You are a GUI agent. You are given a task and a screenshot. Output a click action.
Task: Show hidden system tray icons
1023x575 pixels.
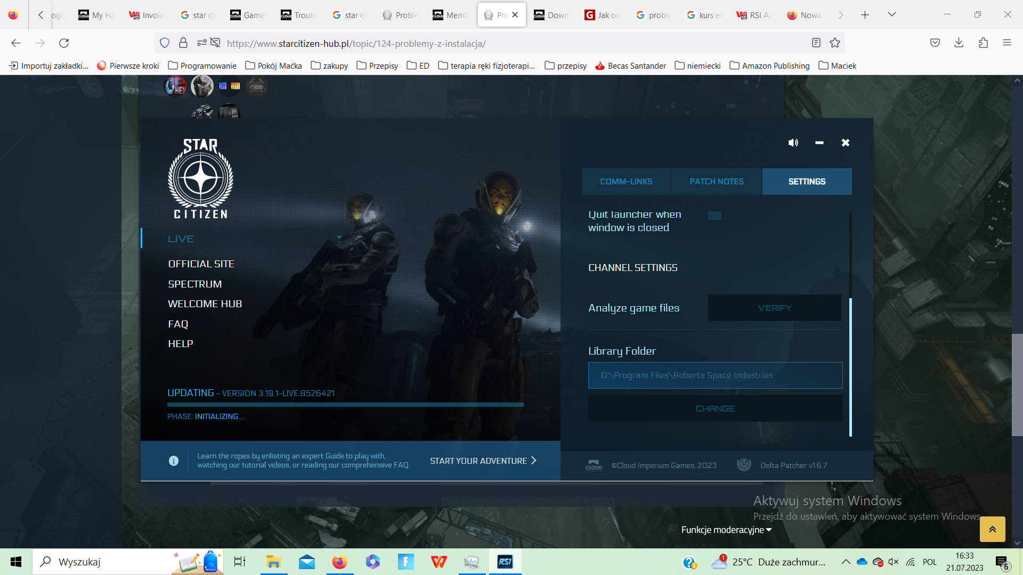[x=846, y=562]
